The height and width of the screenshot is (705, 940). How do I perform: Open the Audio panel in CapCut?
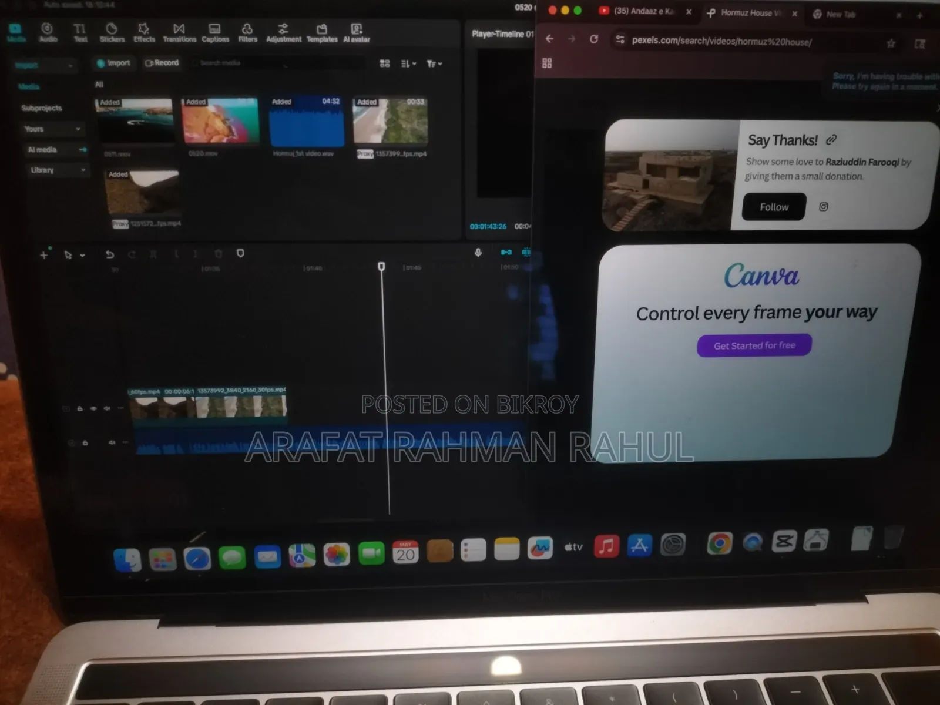pyautogui.click(x=48, y=33)
